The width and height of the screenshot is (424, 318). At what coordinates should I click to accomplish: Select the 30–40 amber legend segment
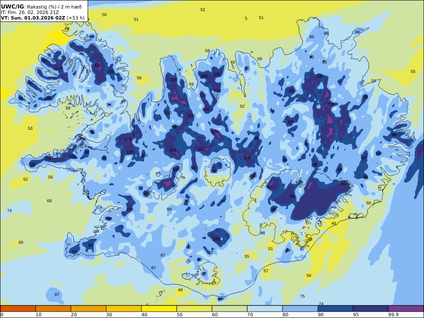pos(124,309)
